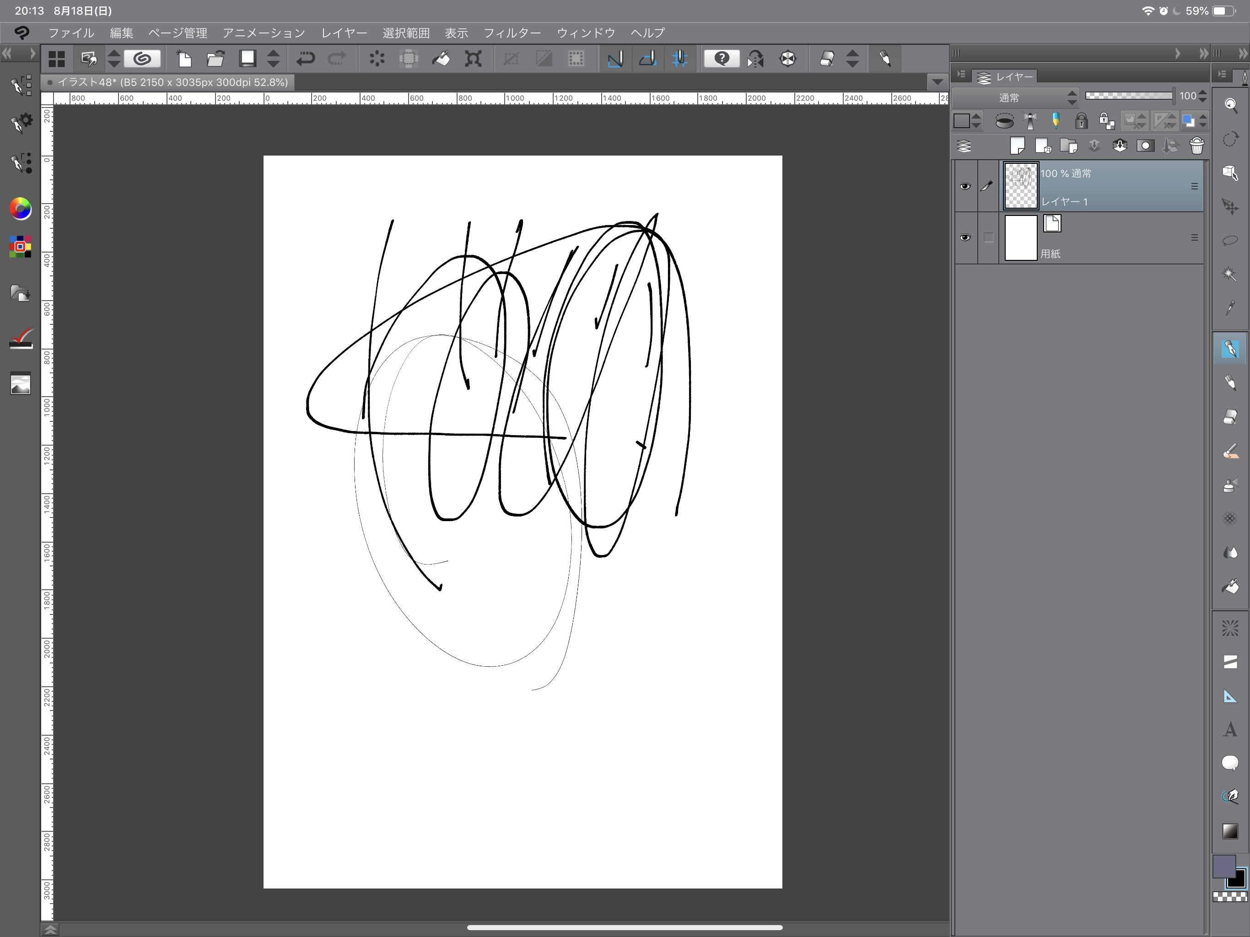Select the Balloon speech tool
Image resolution: width=1250 pixels, height=937 pixels.
1230,763
